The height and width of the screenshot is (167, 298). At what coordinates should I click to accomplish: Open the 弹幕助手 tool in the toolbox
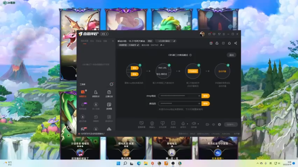(83, 94)
